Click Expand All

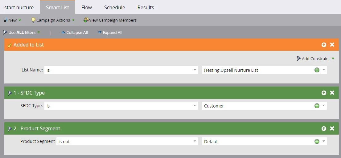110,32
